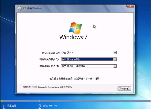Click the small setup icon beside 安装 Windows title

25,8
